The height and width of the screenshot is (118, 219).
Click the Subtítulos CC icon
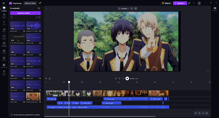tap(215, 8)
